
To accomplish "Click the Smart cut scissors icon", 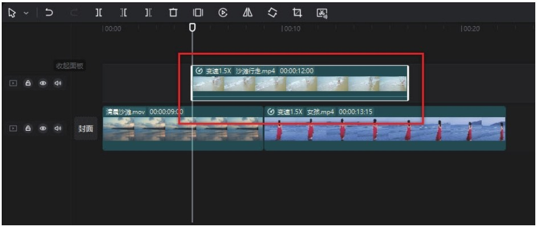I will pos(322,13).
